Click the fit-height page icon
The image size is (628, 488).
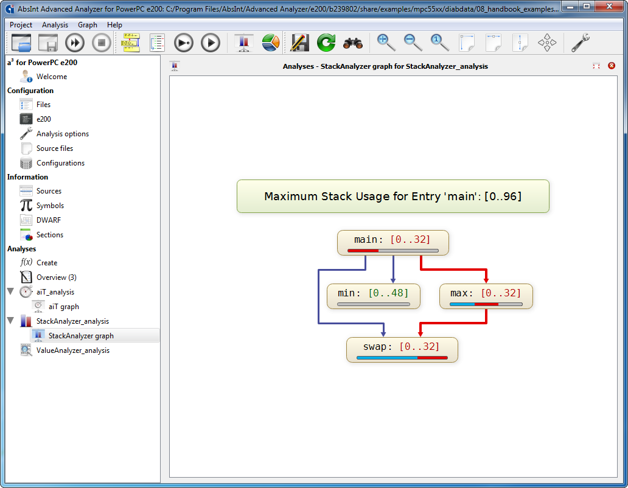coord(520,43)
